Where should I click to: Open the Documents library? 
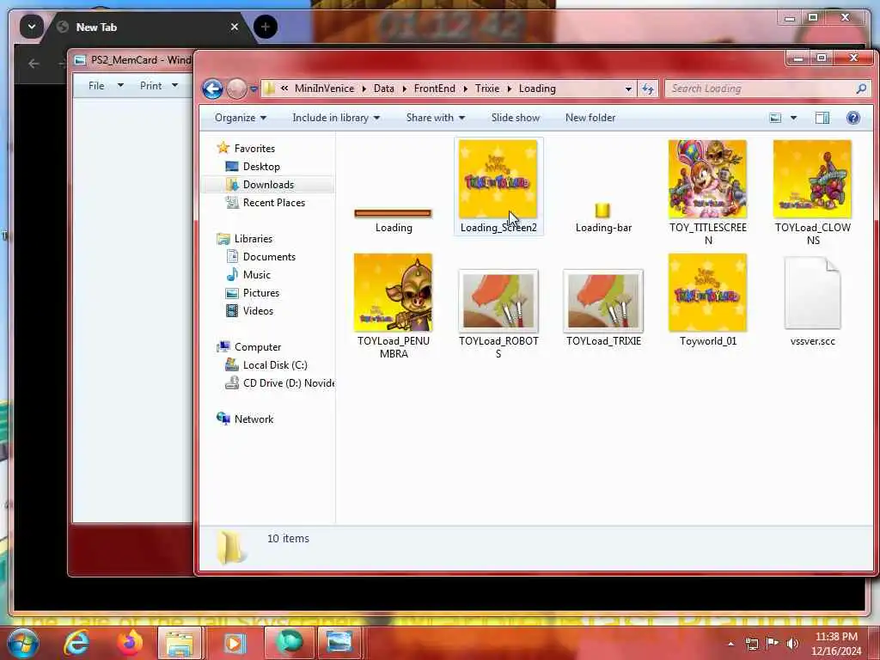coord(269,256)
